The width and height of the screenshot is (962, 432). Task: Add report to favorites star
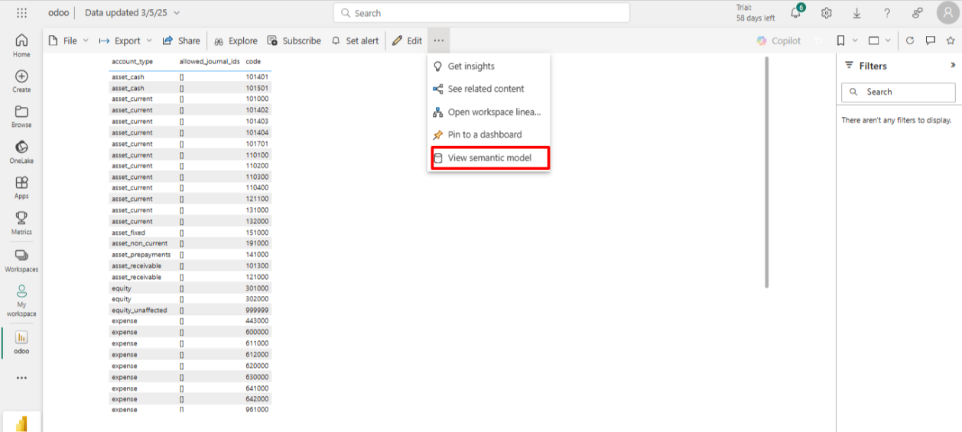951,41
